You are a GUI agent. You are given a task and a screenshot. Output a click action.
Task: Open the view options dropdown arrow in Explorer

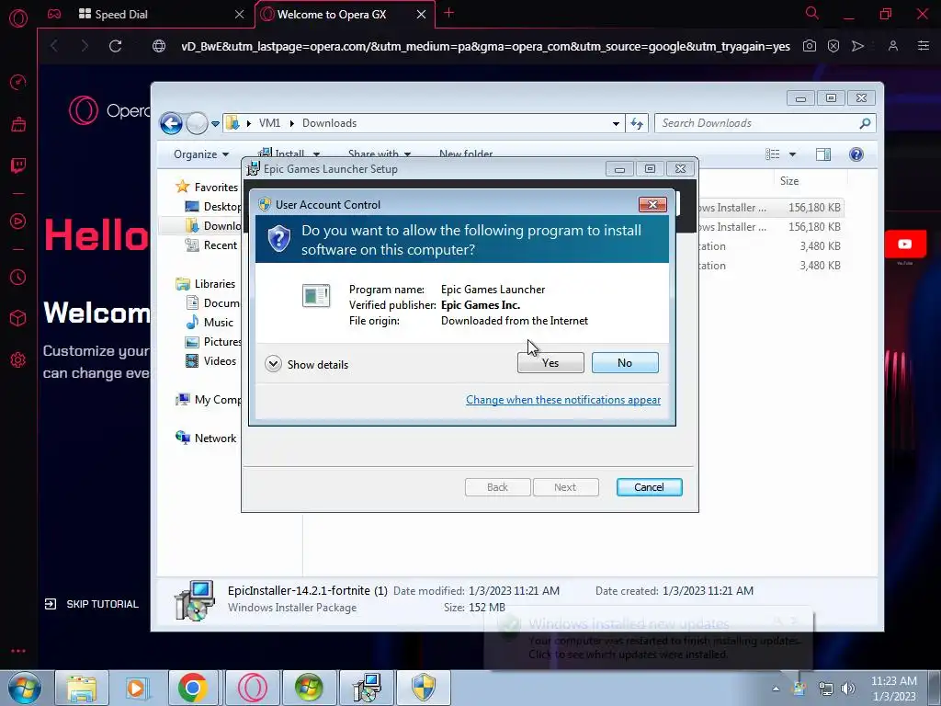[x=792, y=154]
